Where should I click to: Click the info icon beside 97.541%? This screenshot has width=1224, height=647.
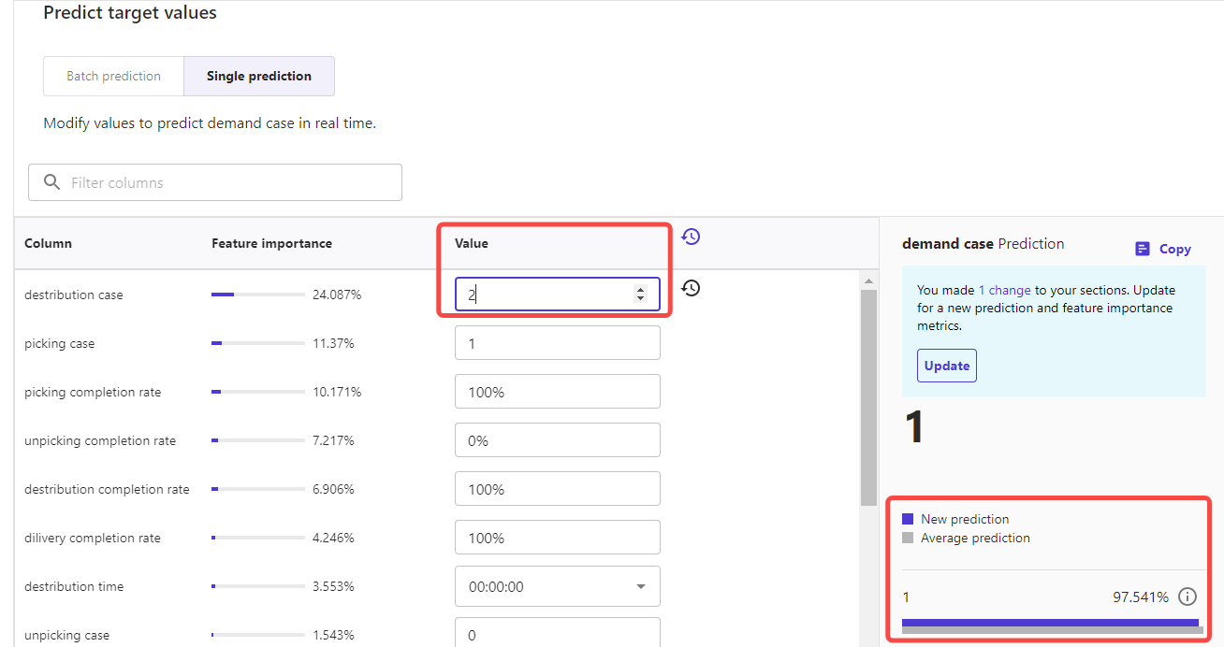point(1188,597)
